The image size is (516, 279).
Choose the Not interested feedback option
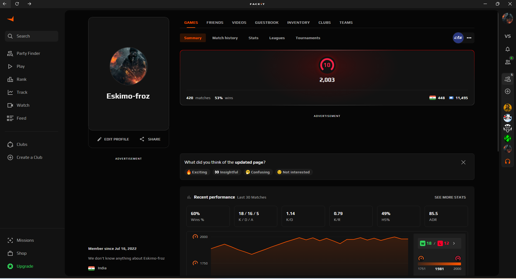point(294,172)
